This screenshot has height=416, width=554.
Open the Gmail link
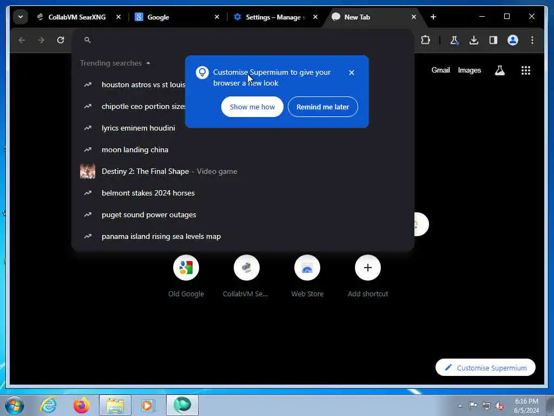coord(440,70)
